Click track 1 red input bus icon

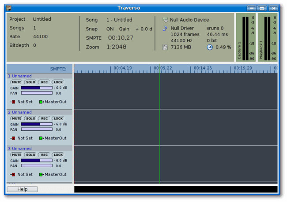click(x=13, y=102)
